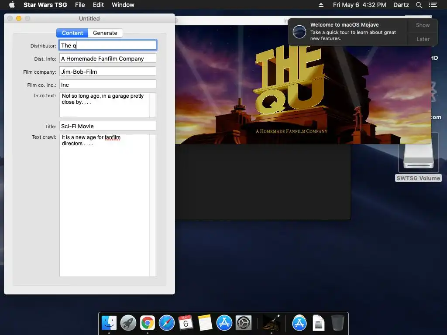Viewport: 447px width, 335px height.
Task: Open the Star Wars TSG application menu
Action: 45,5
